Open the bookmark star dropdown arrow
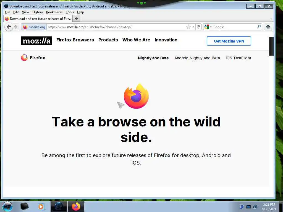The image size is (283, 212). pyautogui.click(x=193, y=27)
